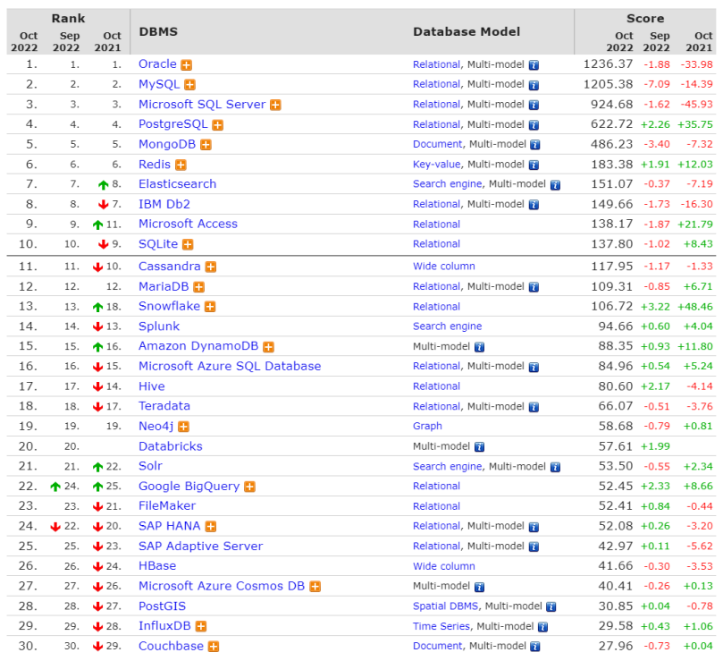Viewport: 723px width, 661px height.
Task: Open the Oracle DBMS link
Action: pyautogui.click(x=157, y=64)
